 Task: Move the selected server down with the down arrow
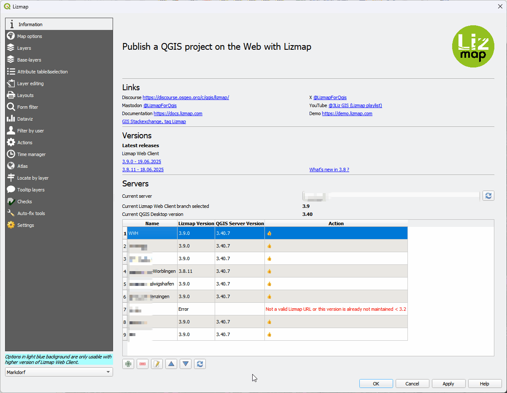pyautogui.click(x=186, y=364)
